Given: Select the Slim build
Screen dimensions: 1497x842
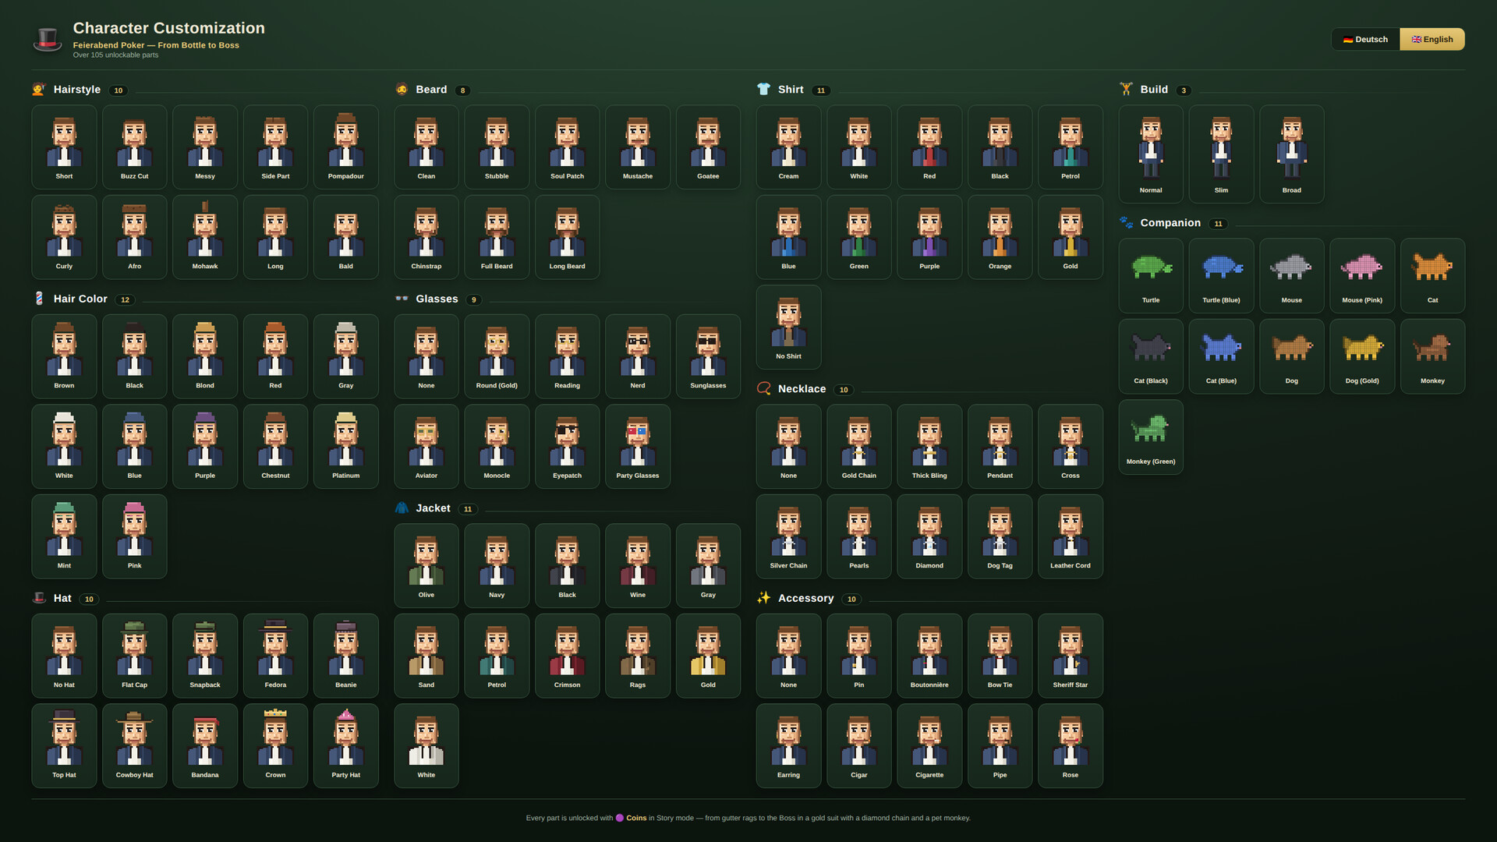Looking at the screenshot, I should 1222,154.
